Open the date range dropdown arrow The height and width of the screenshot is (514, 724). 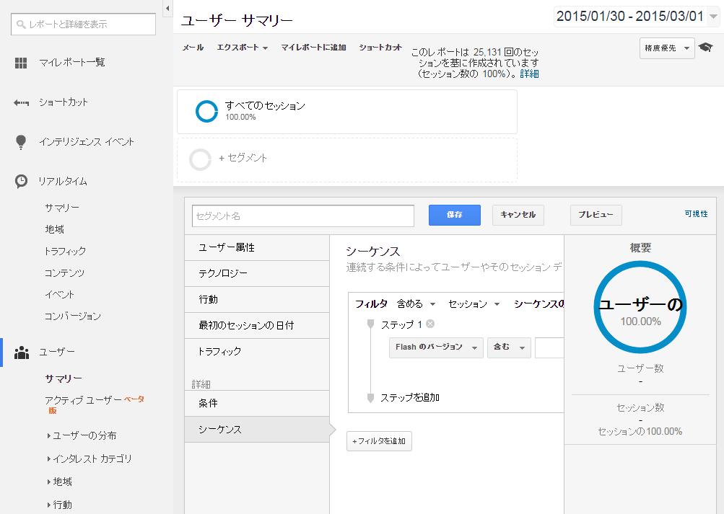click(713, 17)
